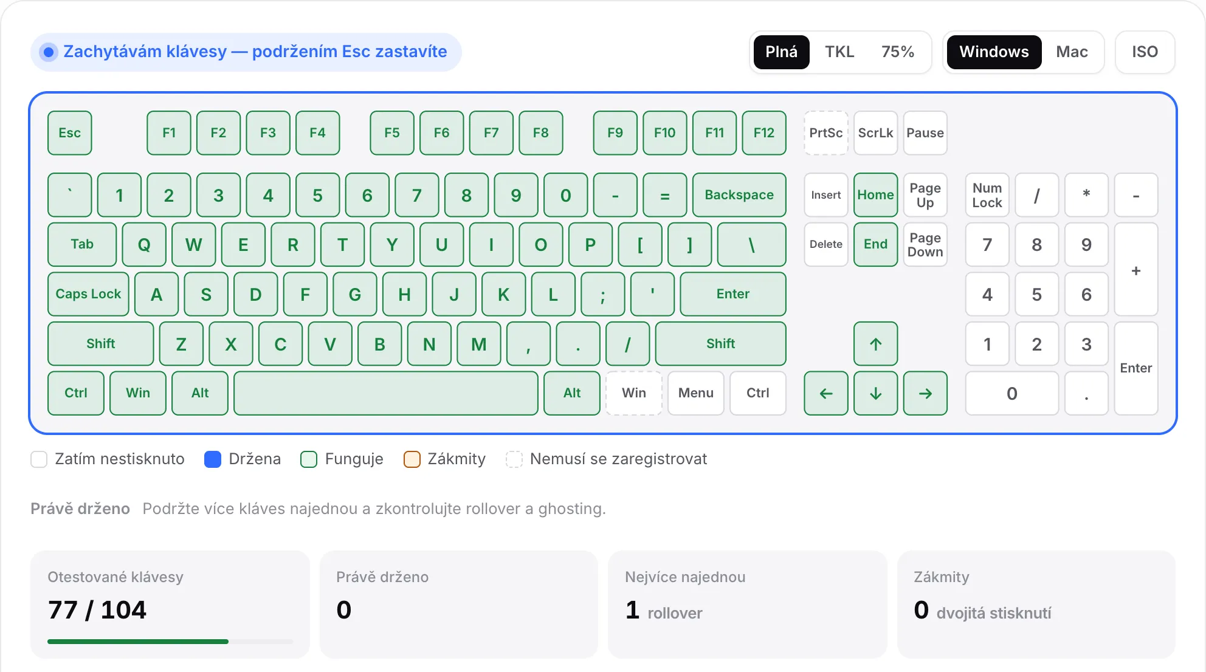Viewport: 1206px width, 672px height.
Task: Click the Menu key
Action: (696, 393)
